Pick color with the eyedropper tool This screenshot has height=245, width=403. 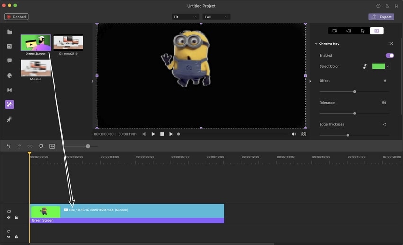coord(365,66)
